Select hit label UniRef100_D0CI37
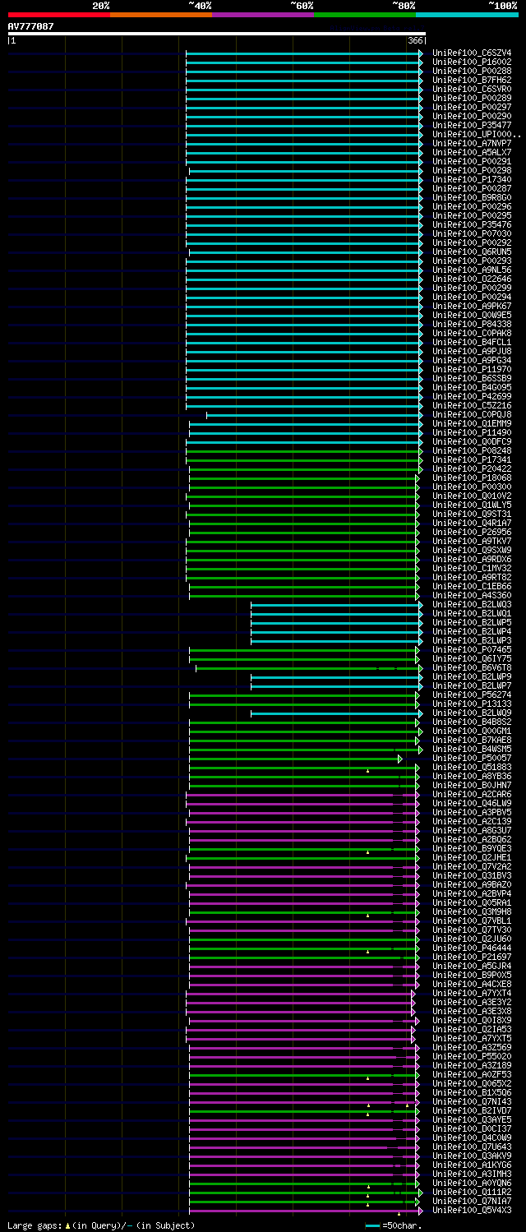 (472, 1128)
